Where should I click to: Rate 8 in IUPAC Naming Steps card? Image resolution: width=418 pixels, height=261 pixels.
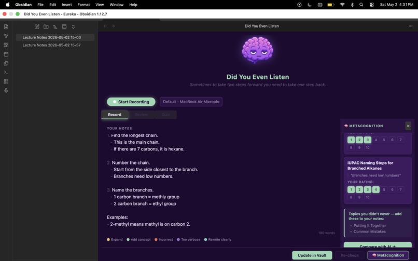pyautogui.click(x=351, y=197)
